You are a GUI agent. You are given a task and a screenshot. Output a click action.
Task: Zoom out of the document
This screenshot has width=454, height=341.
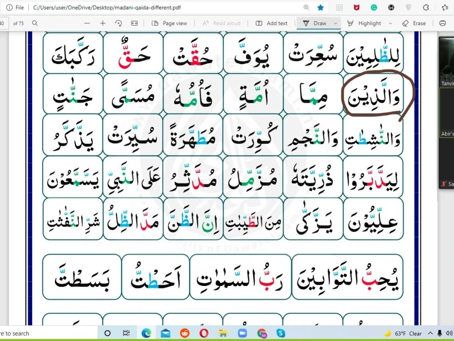click(87, 23)
